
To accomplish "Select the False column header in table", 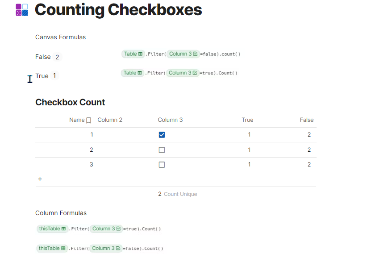I will point(306,120).
